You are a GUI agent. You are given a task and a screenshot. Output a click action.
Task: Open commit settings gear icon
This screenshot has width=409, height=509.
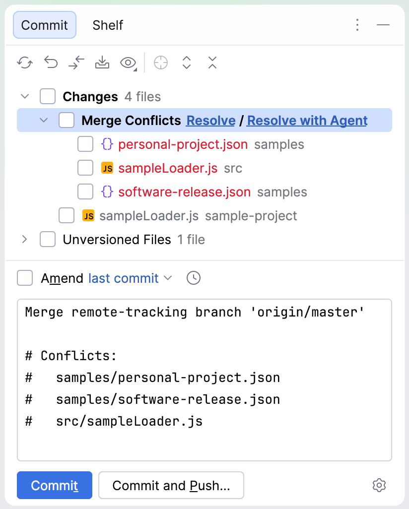pyautogui.click(x=379, y=485)
